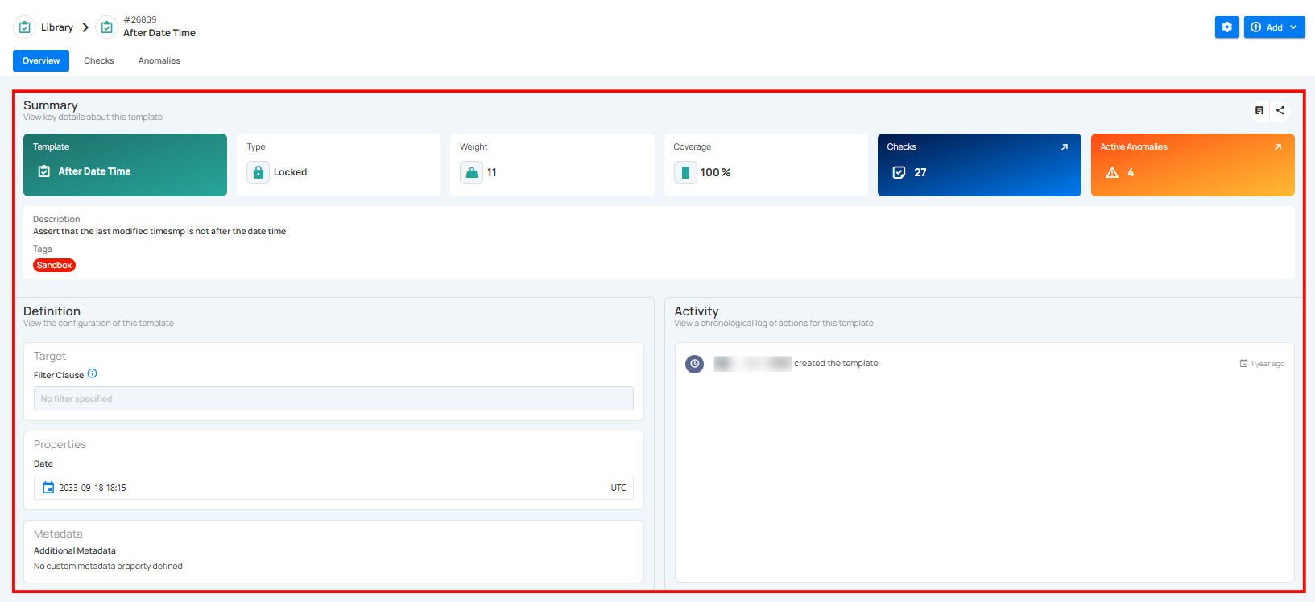Open the Active Anomalies arrow link

(1277, 147)
